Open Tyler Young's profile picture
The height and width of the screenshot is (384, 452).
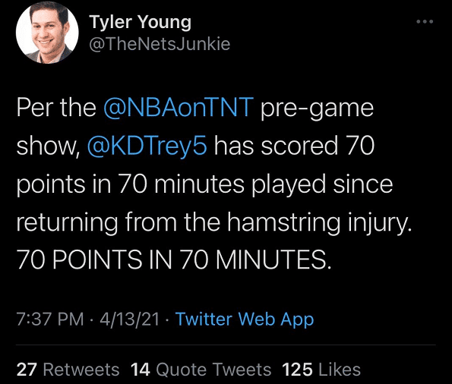tap(47, 33)
